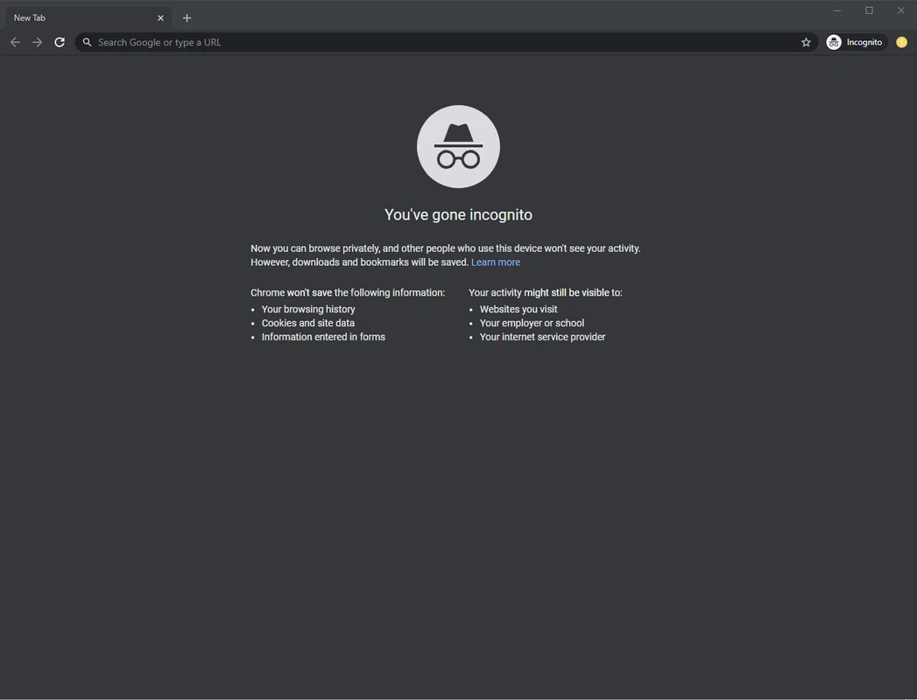Click 'Chrome won't save the following information' text
The width and height of the screenshot is (917, 700).
click(x=348, y=293)
